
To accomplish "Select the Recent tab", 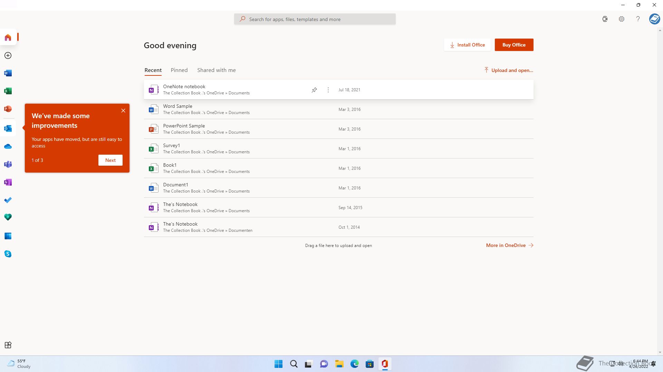I will (153, 70).
